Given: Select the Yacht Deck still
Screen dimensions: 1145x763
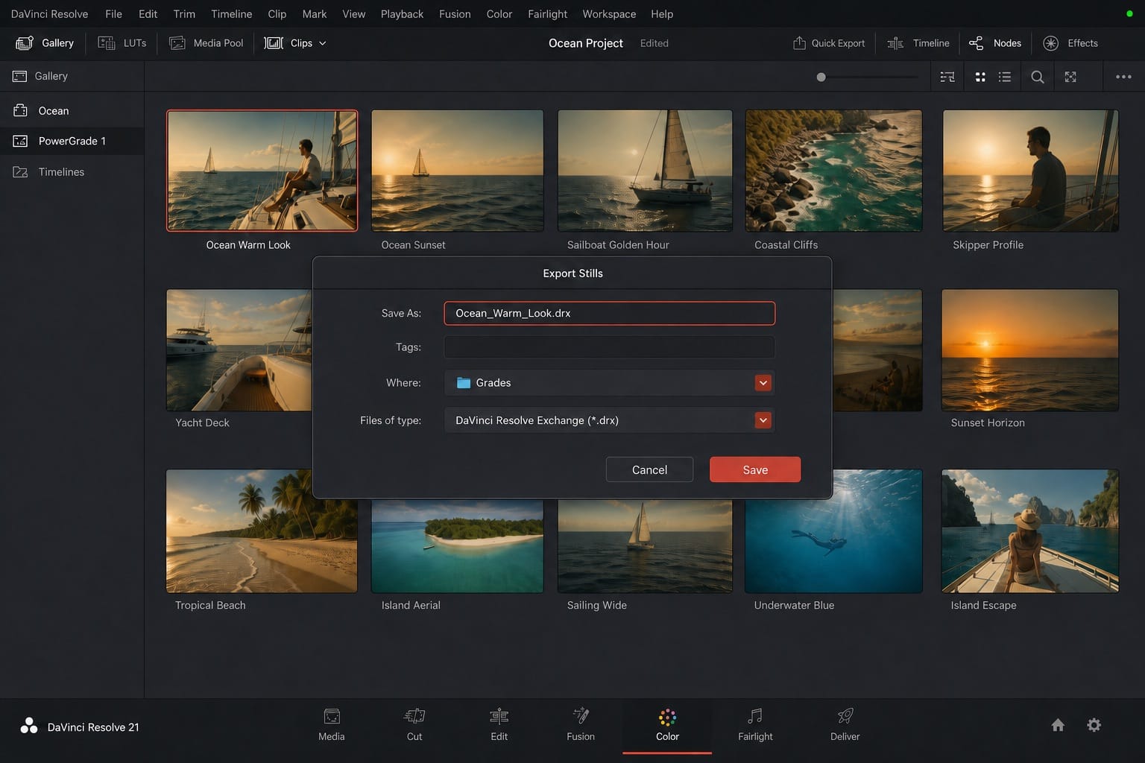Looking at the screenshot, I should [x=239, y=350].
